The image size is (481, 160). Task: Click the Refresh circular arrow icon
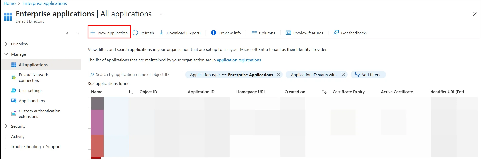click(x=135, y=33)
